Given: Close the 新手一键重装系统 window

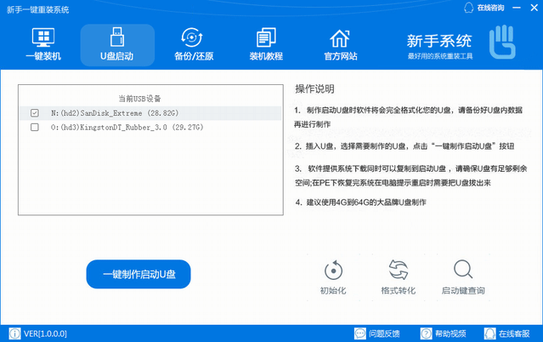Looking at the screenshot, I should point(535,8).
